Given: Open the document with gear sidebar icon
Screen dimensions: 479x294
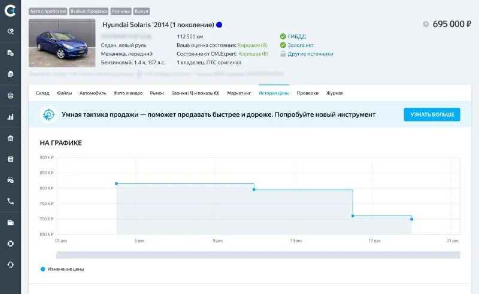Looking at the screenshot, I should pos(10,53).
